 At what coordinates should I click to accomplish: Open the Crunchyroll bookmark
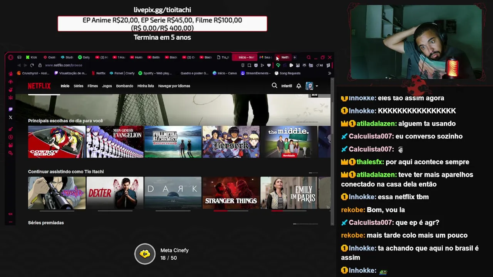pyautogui.click(x=34, y=73)
